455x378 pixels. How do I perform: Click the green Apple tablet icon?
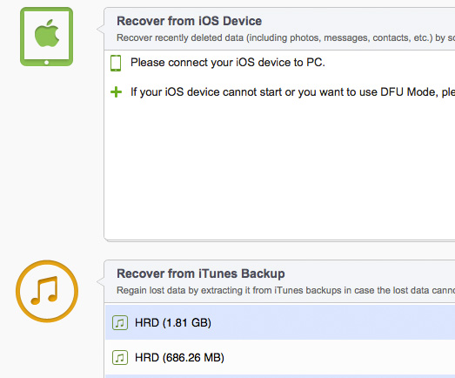click(x=46, y=37)
